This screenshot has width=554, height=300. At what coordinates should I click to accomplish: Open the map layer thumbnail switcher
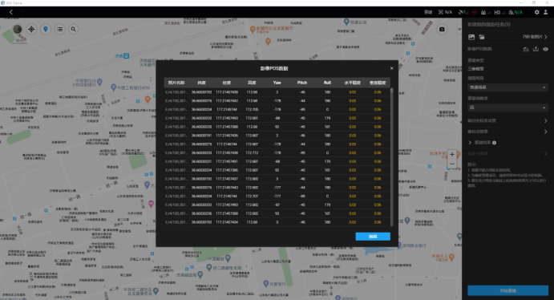click(x=17, y=30)
